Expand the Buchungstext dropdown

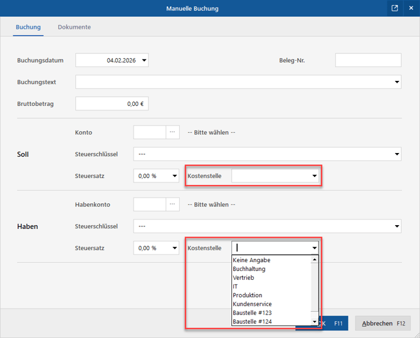point(397,82)
